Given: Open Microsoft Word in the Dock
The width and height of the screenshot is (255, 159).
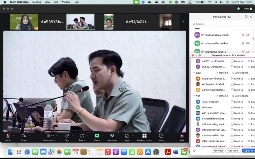Looking at the screenshot, I should [176, 152].
